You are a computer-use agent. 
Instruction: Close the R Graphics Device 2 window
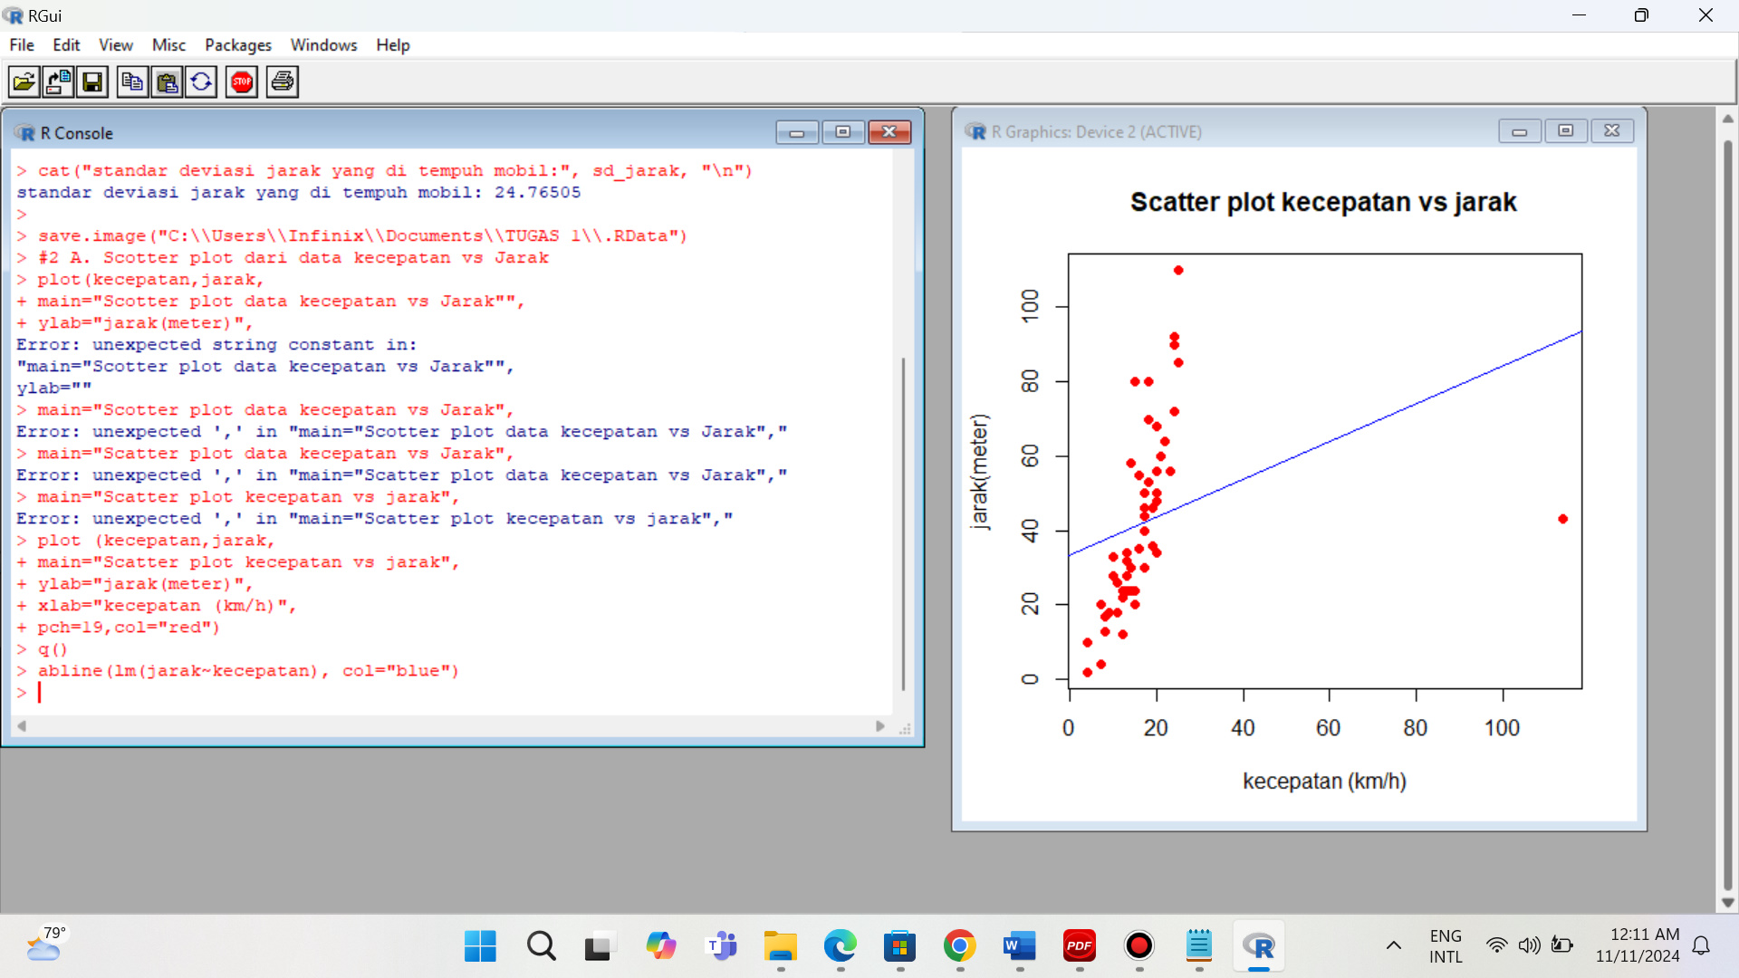coord(1612,131)
